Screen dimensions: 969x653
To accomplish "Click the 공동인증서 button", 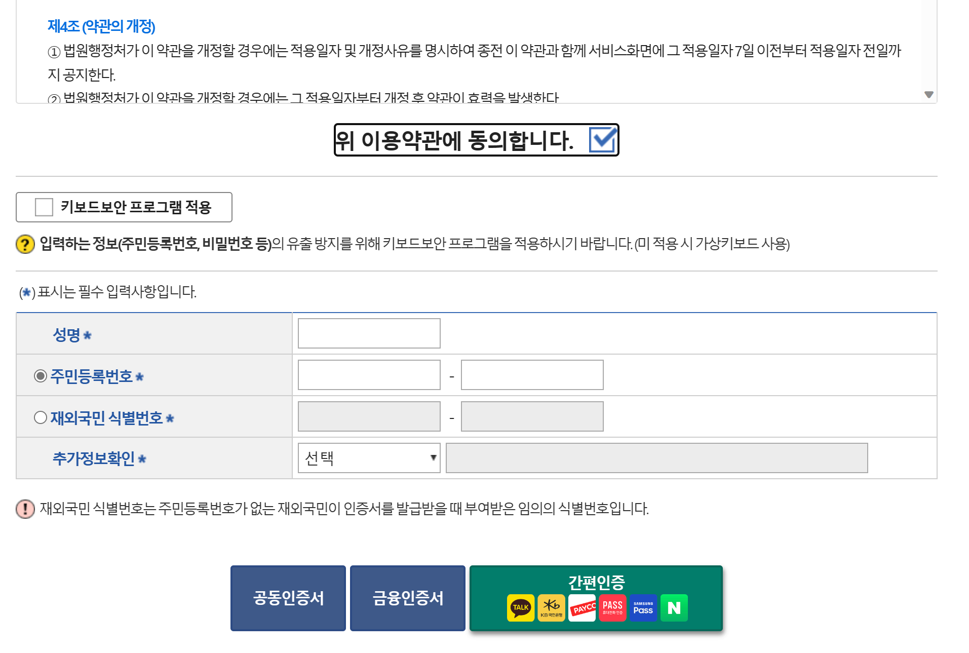I will (x=288, y=598).
